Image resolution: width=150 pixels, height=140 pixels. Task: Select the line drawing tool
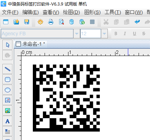tap(8, 69)
